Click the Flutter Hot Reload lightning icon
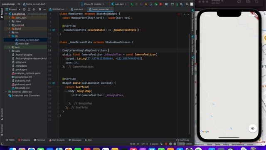Screen dimensions: 266x150 coord(146,4)
